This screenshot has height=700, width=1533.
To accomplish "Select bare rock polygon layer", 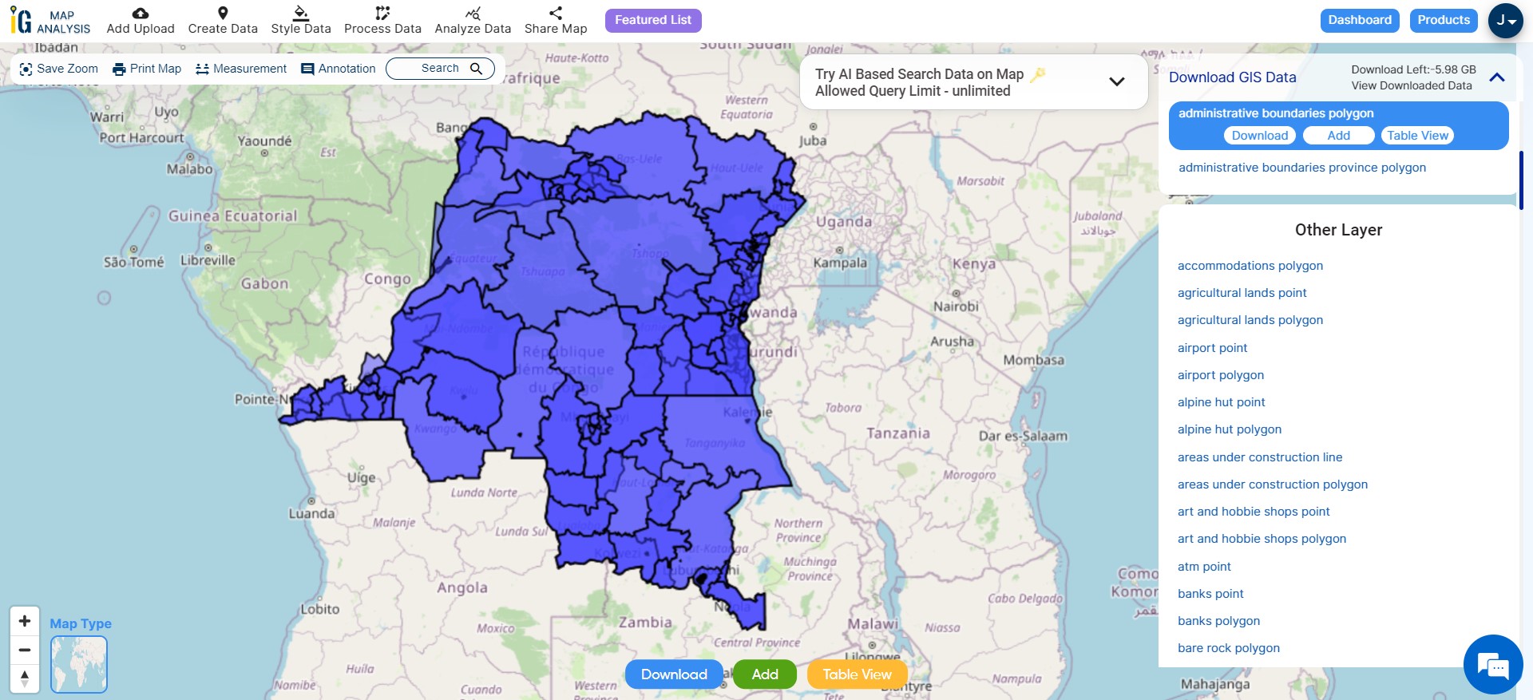I will (x=1228, y=648).
